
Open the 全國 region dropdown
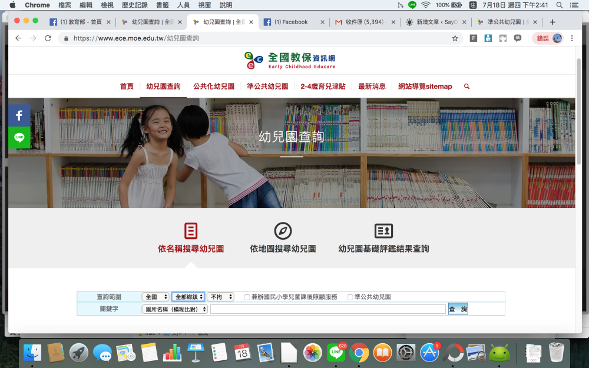(x=155, y=297)
